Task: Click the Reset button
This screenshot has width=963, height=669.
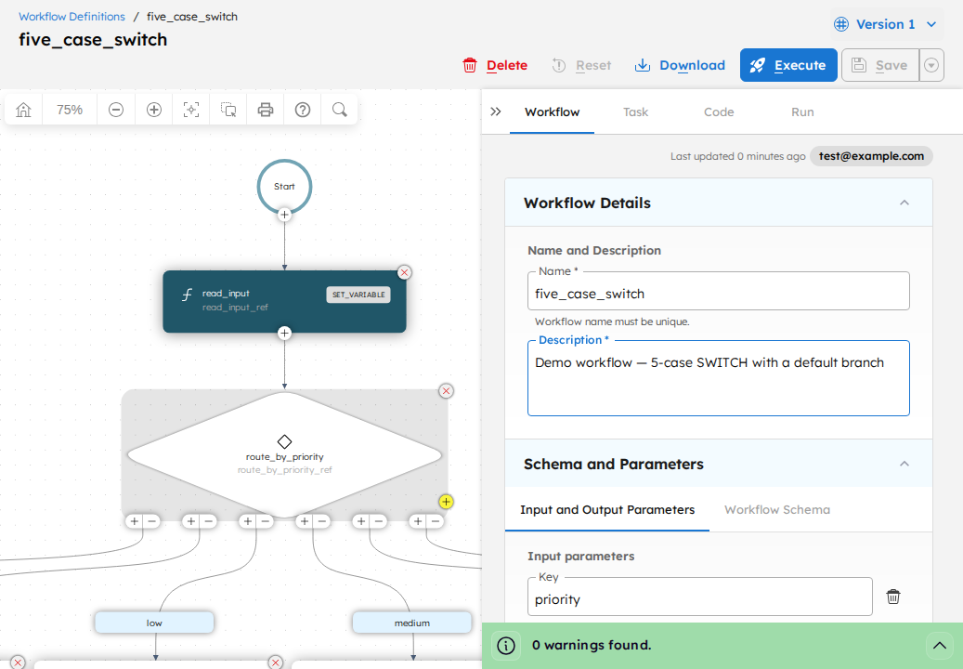Action: coord(581,65)
